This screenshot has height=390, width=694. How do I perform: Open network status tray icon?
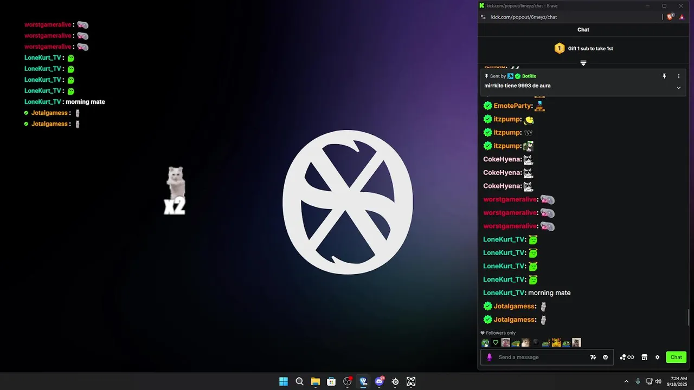(649, 381)
